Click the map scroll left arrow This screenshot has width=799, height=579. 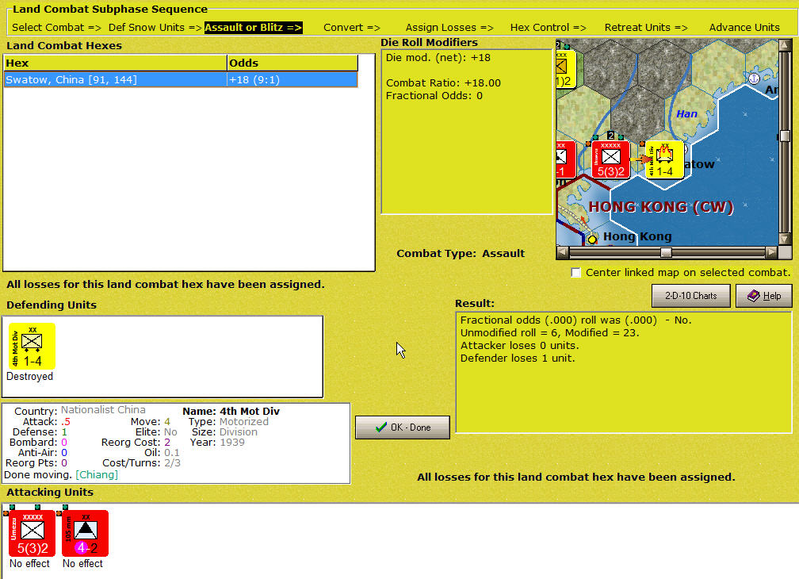(563, 252)
